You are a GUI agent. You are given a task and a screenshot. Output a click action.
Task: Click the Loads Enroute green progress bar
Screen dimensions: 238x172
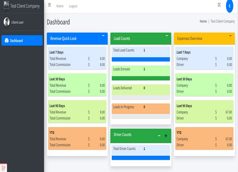pyautogui.click(x=141, y=78)
